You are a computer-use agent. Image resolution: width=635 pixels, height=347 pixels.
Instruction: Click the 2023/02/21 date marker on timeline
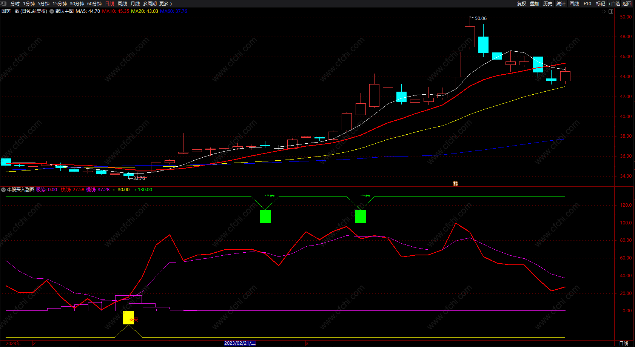(x=240, y=343)
